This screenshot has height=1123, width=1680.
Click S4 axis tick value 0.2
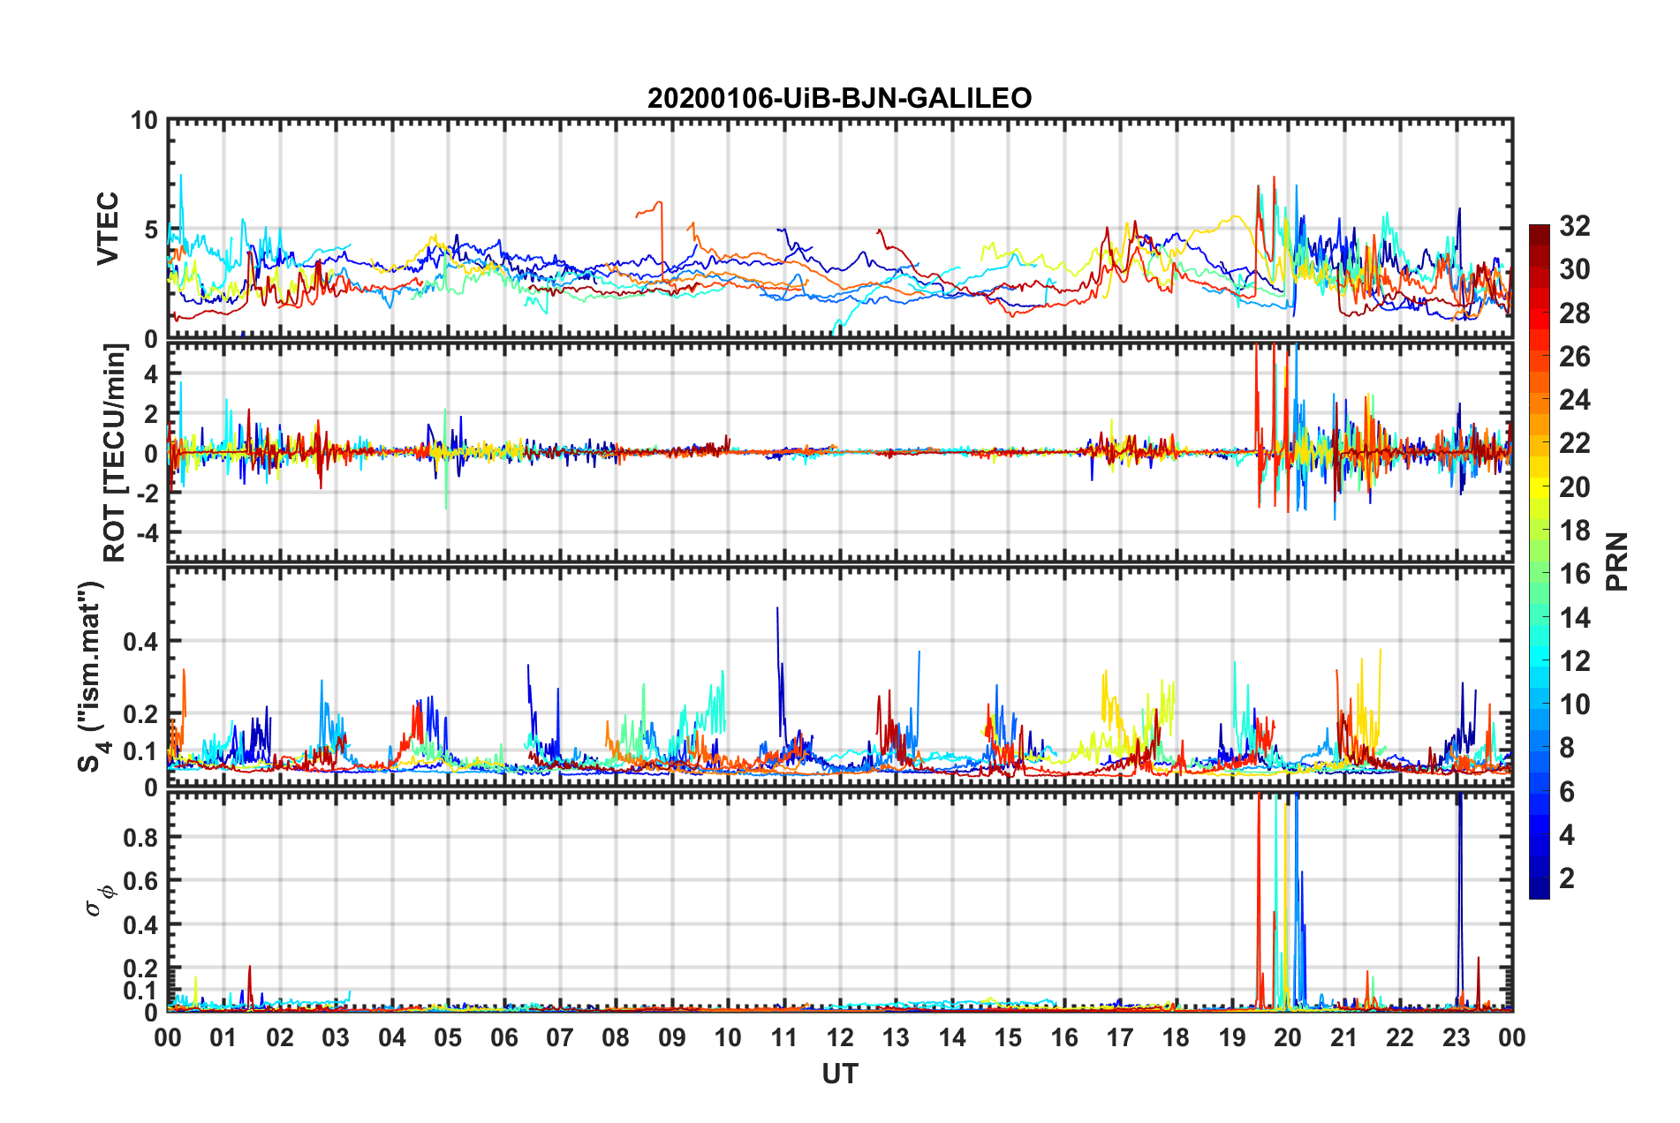[141, 714]
